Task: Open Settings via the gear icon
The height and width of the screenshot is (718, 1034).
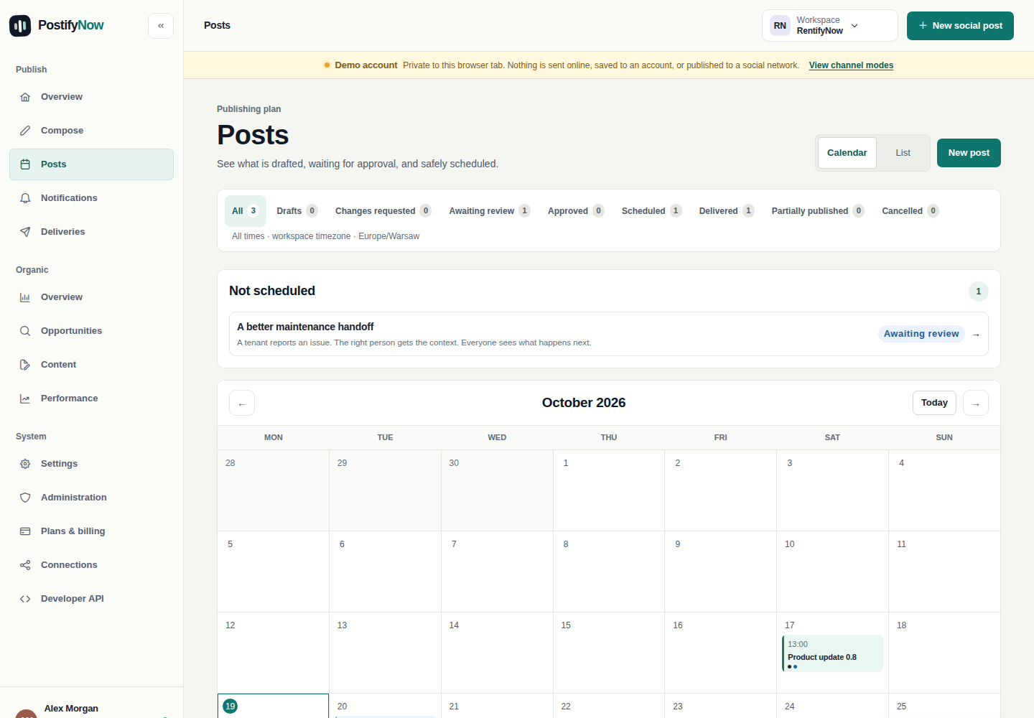Action: coord(25,464)
